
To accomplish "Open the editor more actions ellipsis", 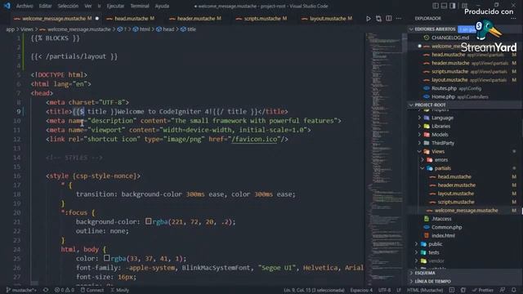I will coord(399,18).
